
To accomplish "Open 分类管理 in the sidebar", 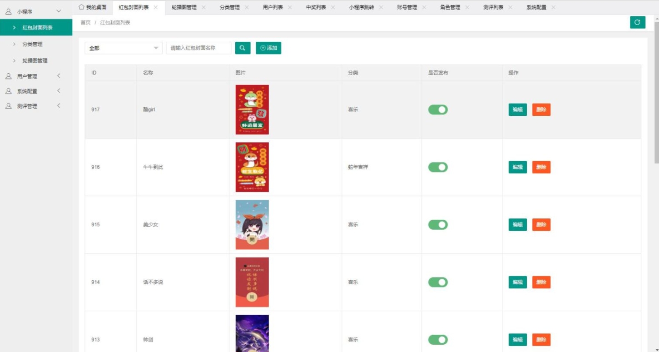I will pyautogui.click(x=32, y=44).
